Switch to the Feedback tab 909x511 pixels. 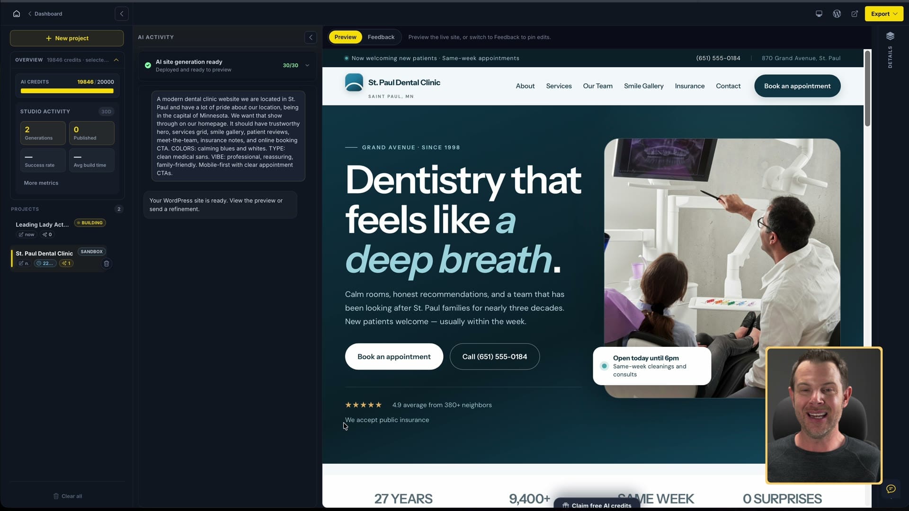tap(381, 37)
